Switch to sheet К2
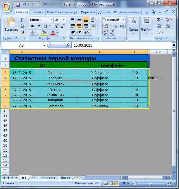 [x=34, y=178]
